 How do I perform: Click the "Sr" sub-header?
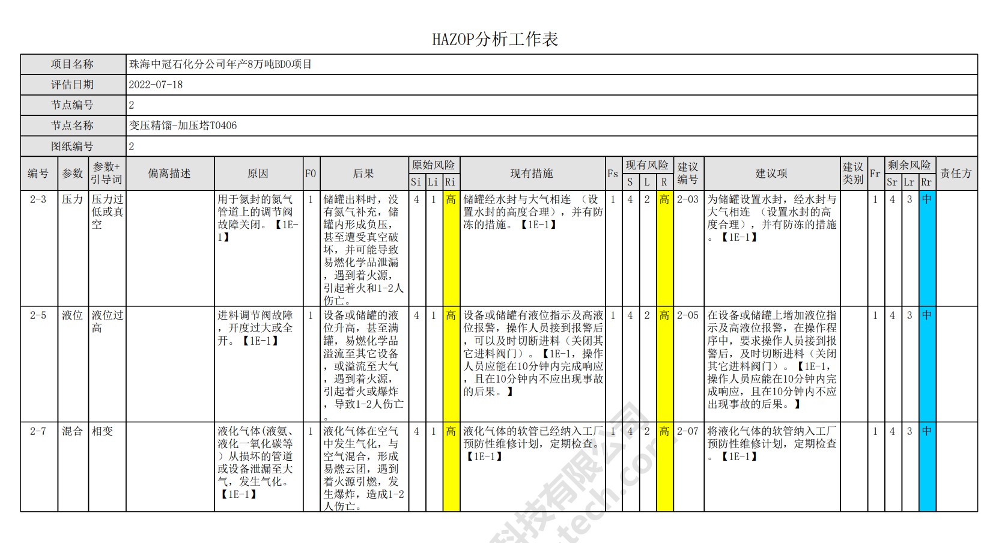pyautogui.click(x=892, y=182)
